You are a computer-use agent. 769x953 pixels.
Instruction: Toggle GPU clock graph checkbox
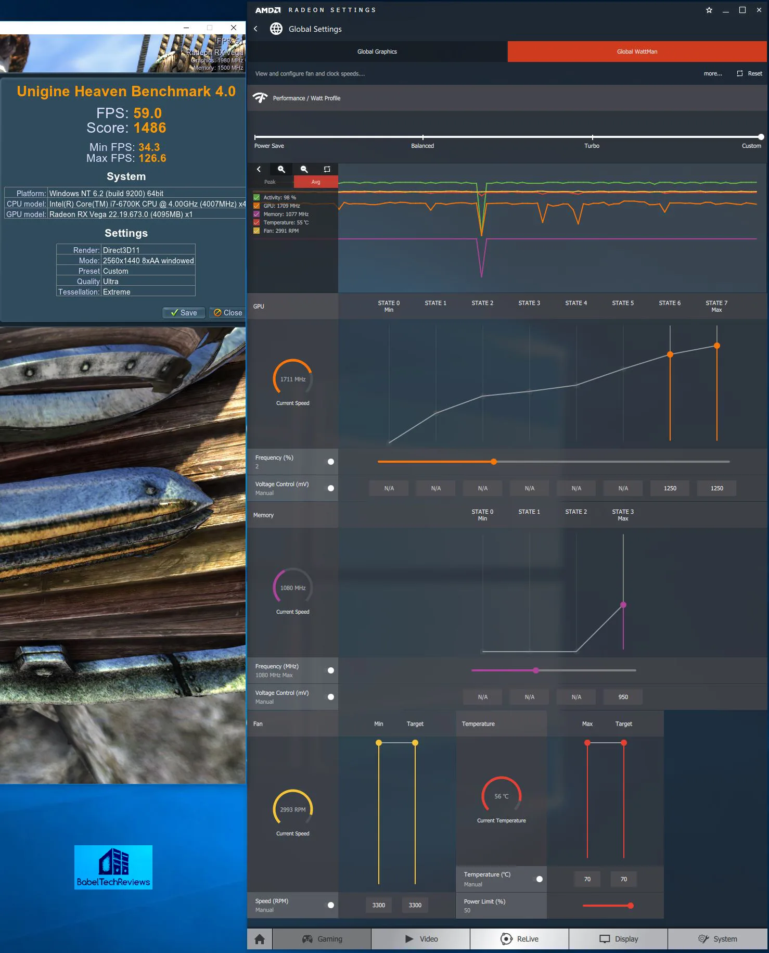[x=257, y=206]
